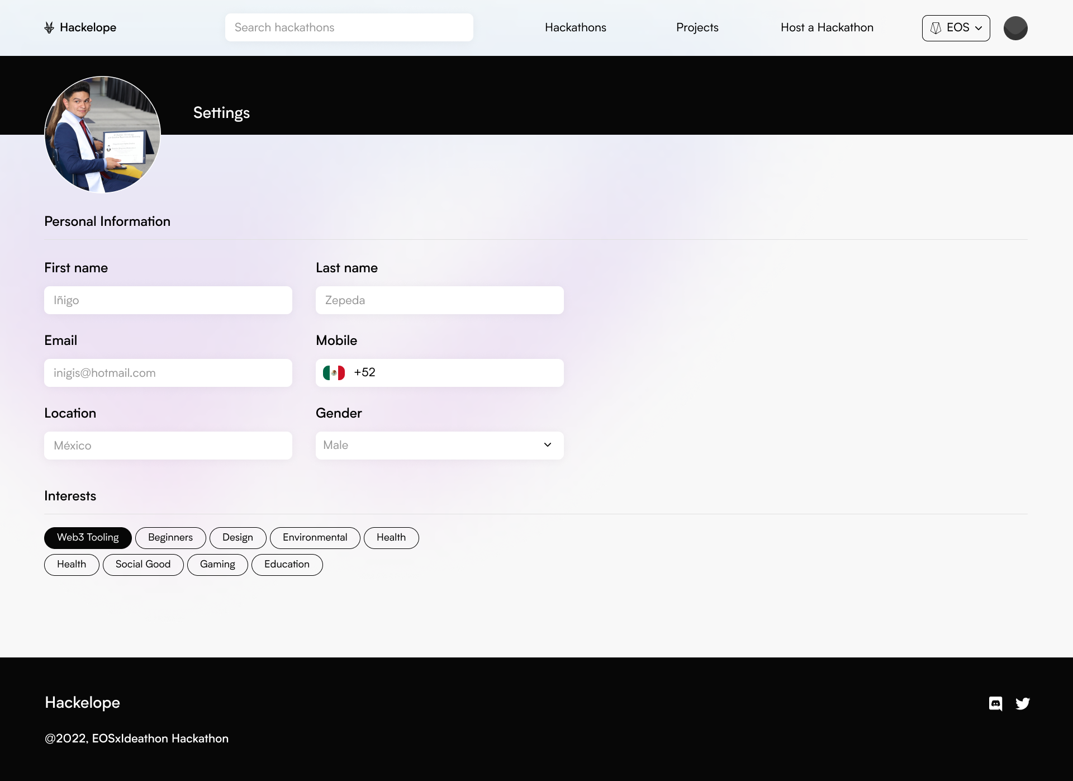Click the Hackelope logo in header

[x=80, y=27]
